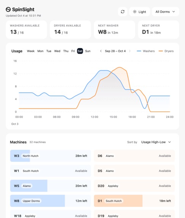
Task: Toggle the Washers series in chart legend
Action: [x=146, y=51]
